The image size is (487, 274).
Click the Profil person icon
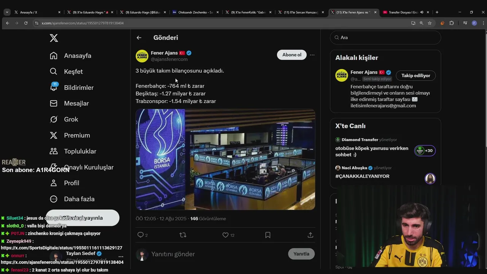point(54,183)
